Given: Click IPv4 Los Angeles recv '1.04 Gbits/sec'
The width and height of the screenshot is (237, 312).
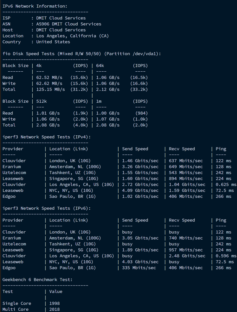Looking at the screenshot, I should pyautogui.click(x=187, y=185).
